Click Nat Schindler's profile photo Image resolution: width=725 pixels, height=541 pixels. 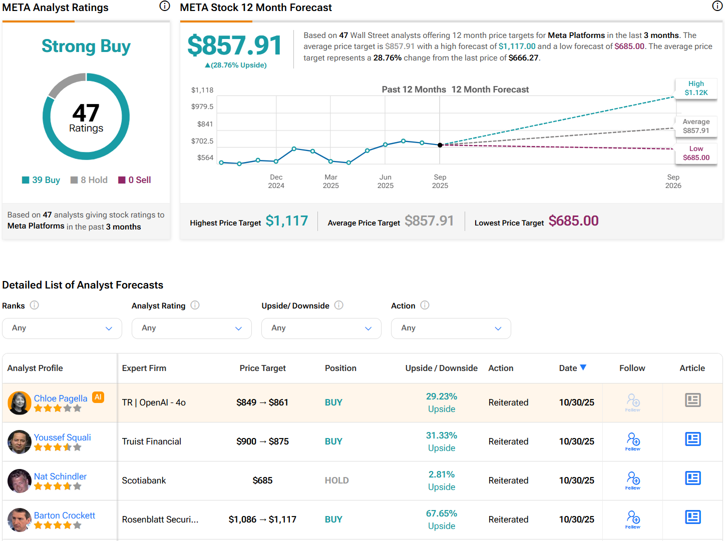(20, 480)
